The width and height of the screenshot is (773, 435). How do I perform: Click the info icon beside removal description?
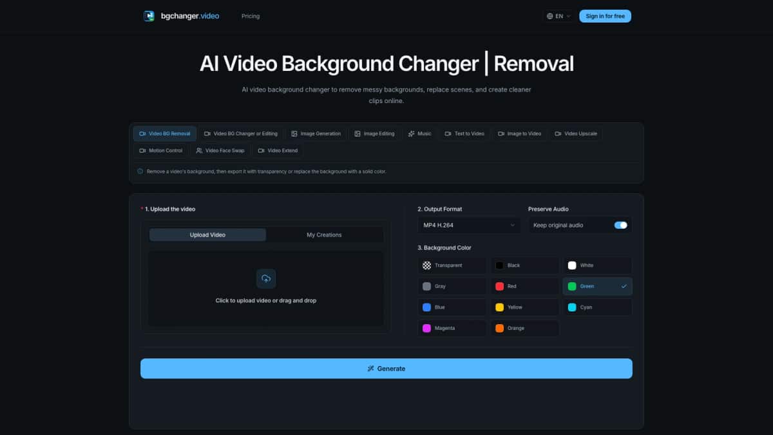point(140,171)
